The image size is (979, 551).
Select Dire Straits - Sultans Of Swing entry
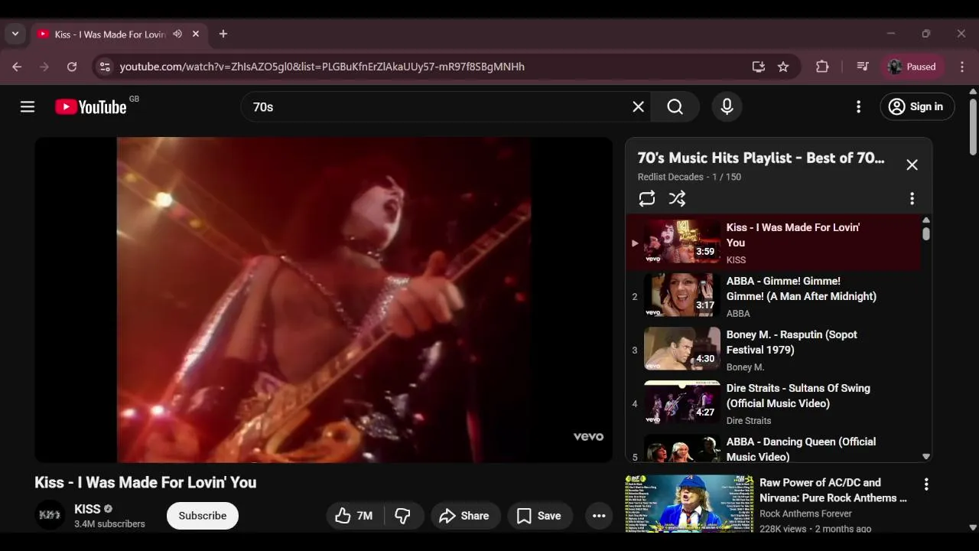773,403
